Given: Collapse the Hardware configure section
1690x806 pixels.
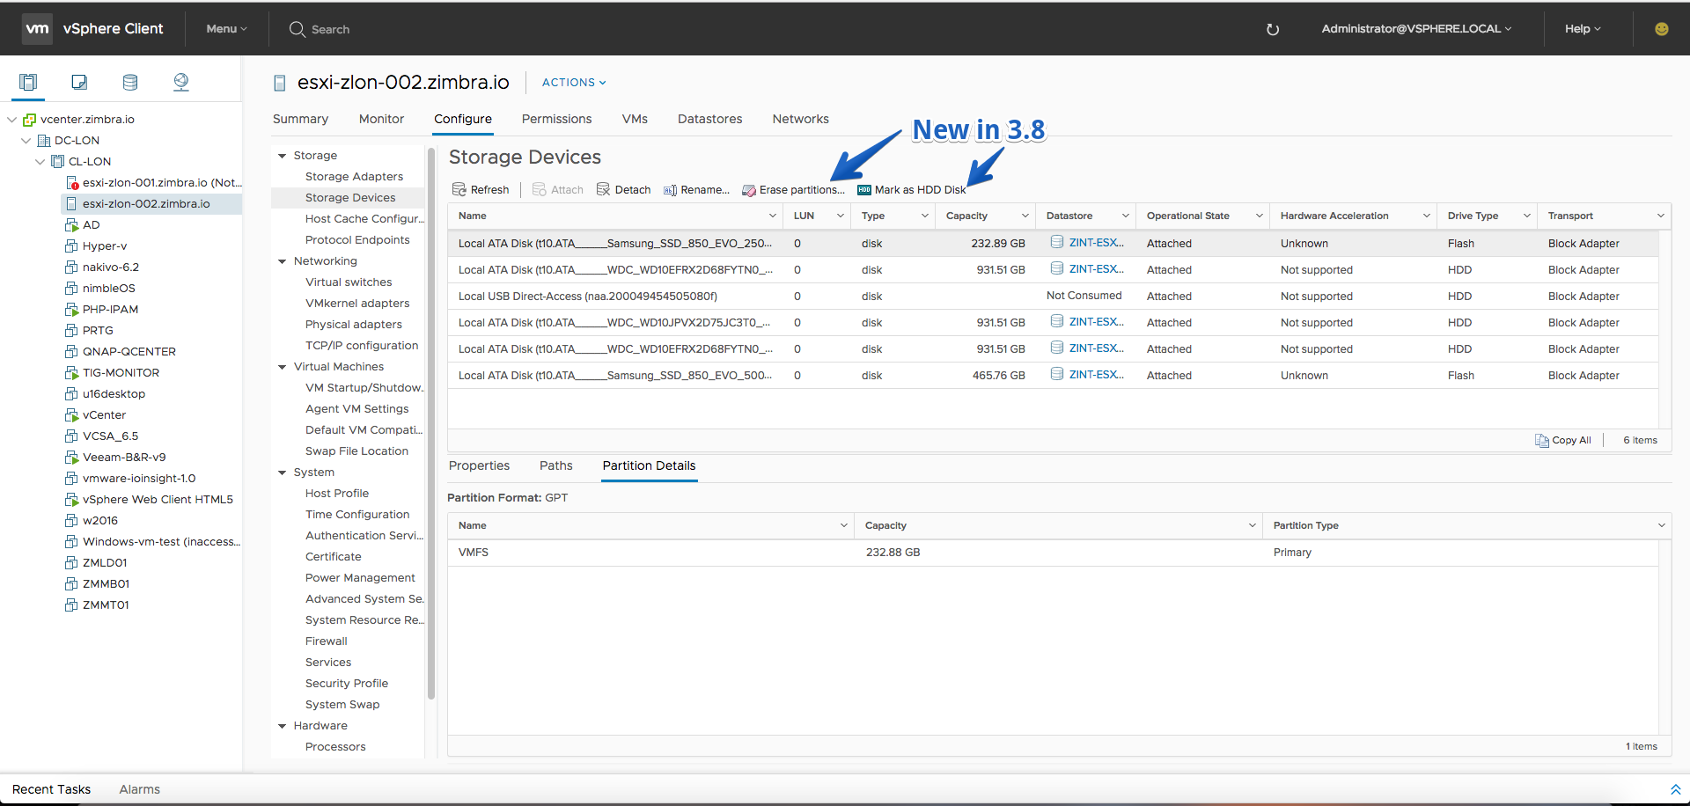Looking at the screenshot, I should point(283,726).
